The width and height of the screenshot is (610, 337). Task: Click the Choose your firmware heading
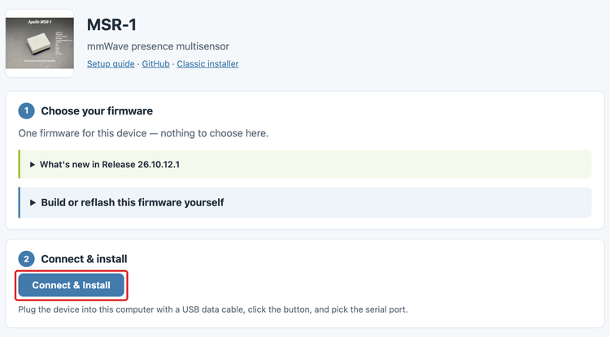coord(97,111)
